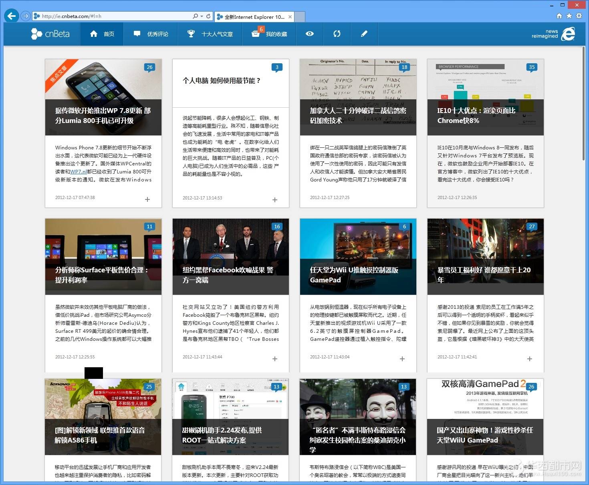Expand the 个人电脑节能 article with the plus
Screen dimensions: 589x485
point(275,199)
